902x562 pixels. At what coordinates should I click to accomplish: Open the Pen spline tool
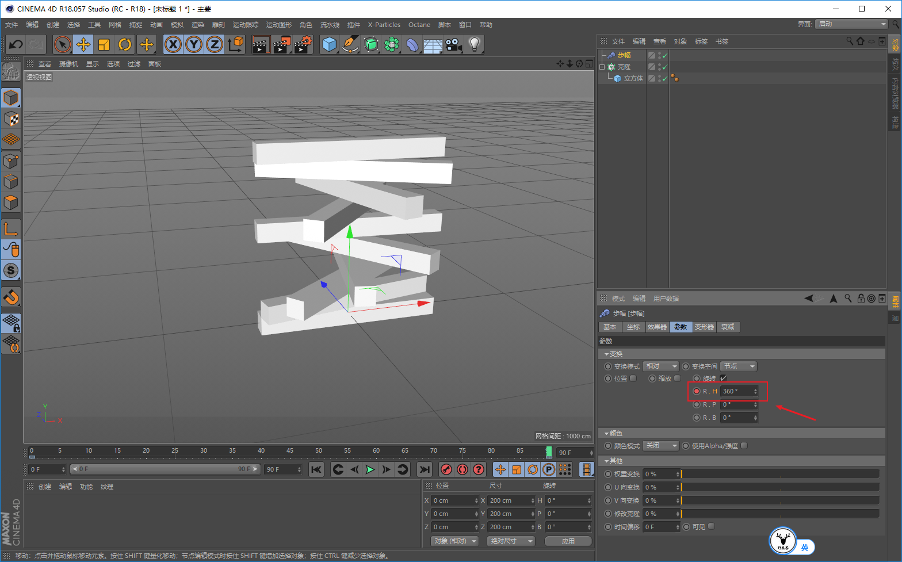[350, 44]
